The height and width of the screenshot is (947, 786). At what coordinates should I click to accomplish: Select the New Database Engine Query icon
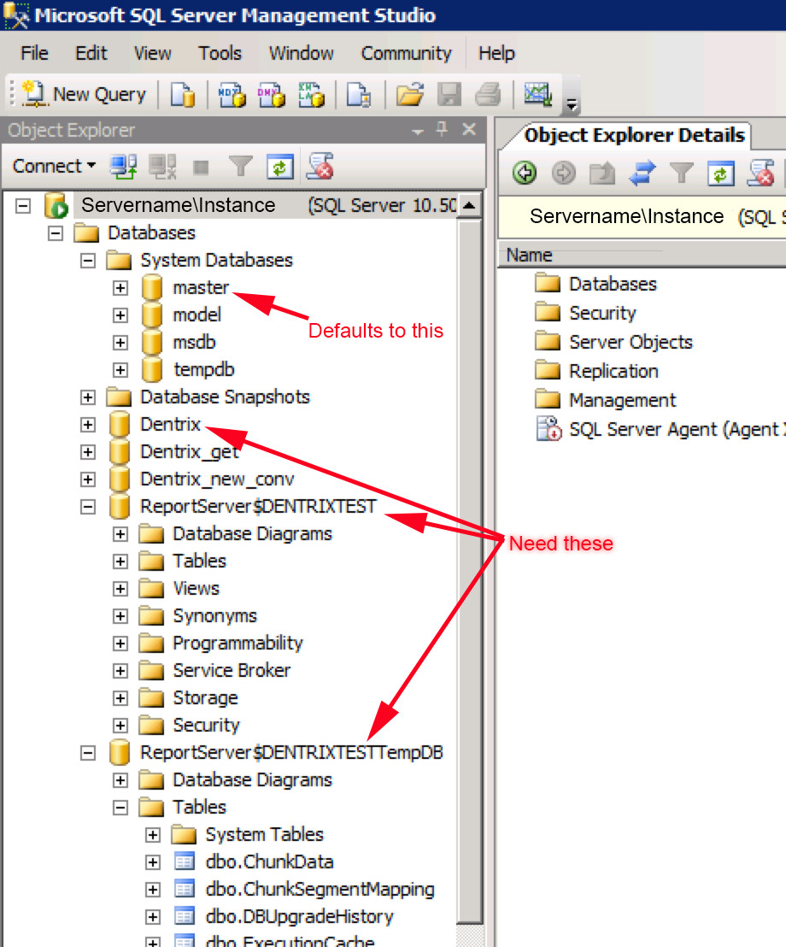pos(182,94)
